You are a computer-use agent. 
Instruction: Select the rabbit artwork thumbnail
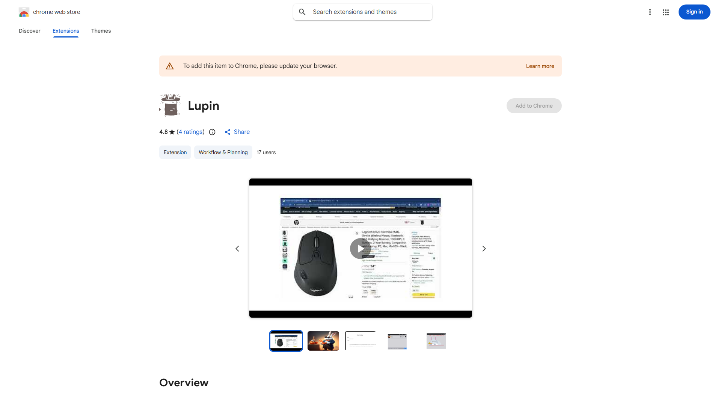coord(323,341)
